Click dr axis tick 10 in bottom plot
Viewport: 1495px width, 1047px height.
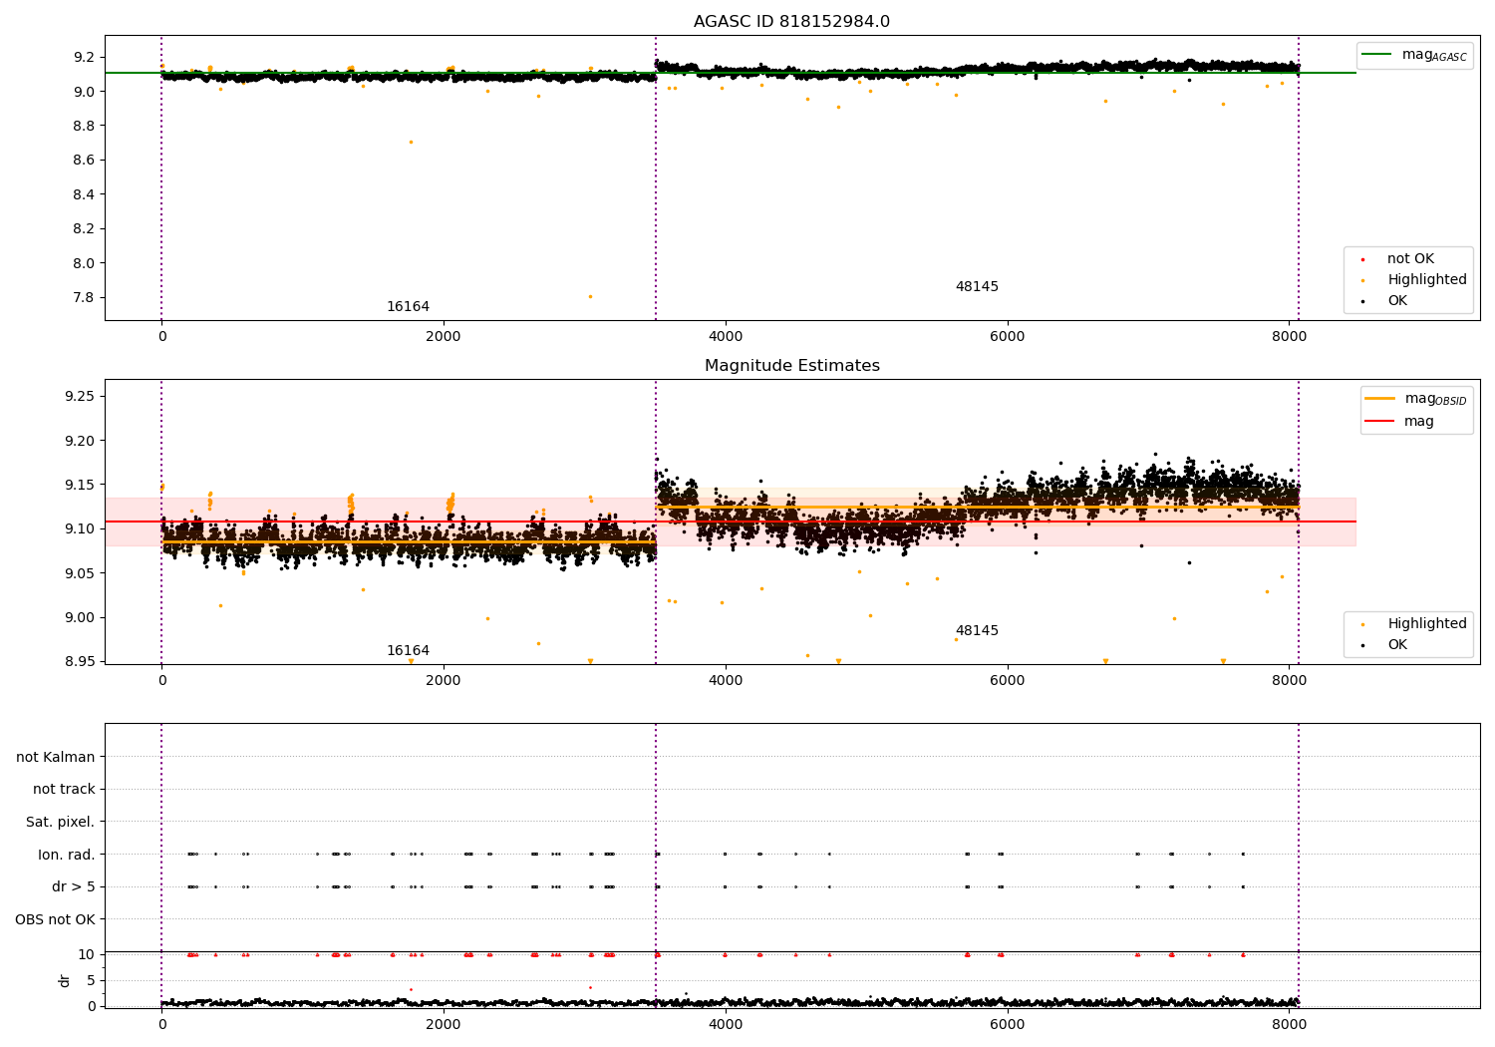(x=86, y=955)
